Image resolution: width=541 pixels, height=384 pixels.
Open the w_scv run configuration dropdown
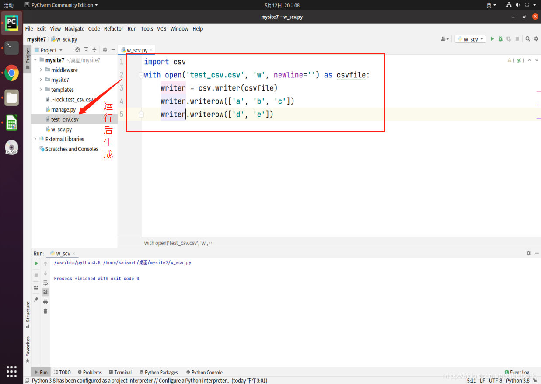click(471, 39)
